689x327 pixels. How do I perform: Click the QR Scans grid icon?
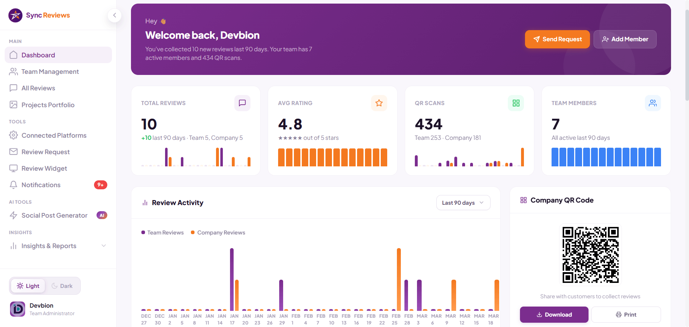click(516, 103)
